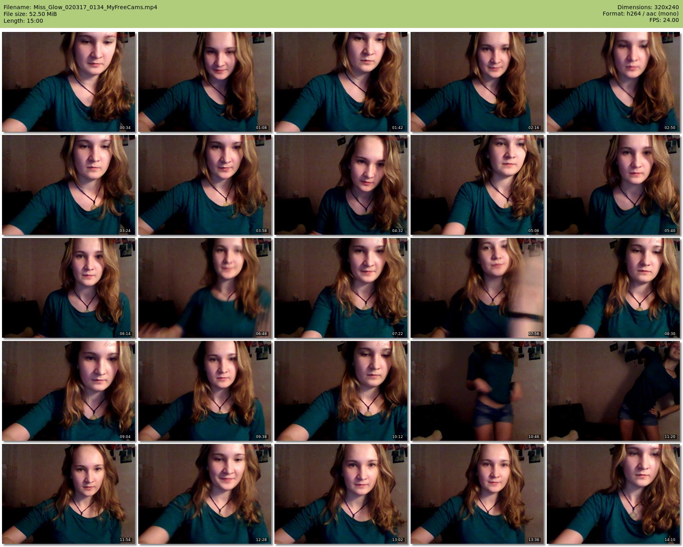This screenshot has height=547, width=683.
Task: Click the thumbnail at 01:42
Action: [x=341, y=82]
